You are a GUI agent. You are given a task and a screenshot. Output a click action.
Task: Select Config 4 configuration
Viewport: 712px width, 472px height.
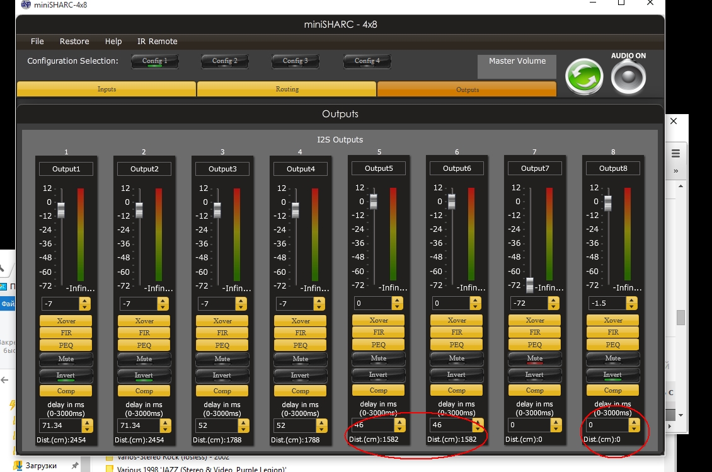[367, 61]
